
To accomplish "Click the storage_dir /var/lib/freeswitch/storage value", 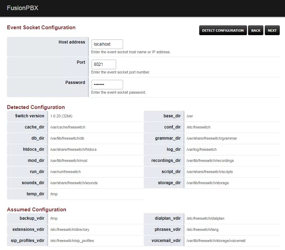I will 208,183.
